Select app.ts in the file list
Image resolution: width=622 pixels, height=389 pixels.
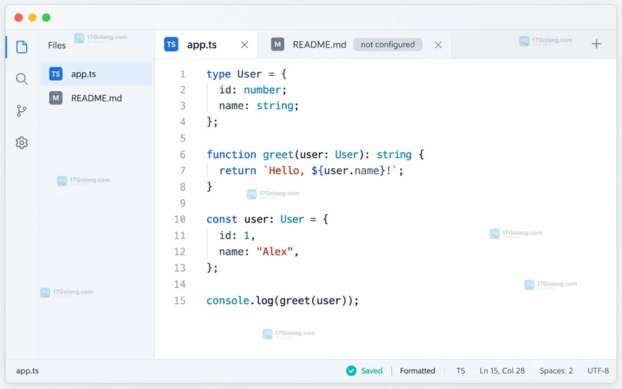click(96, 74)
